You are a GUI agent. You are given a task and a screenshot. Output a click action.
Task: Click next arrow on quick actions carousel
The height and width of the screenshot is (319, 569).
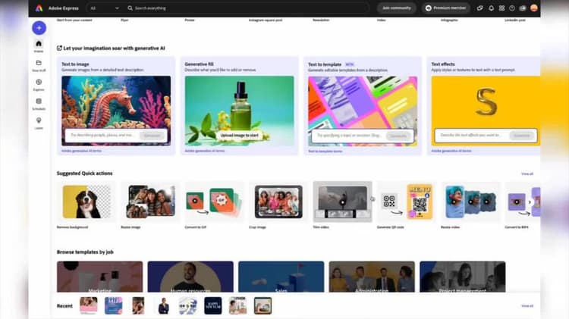(530, 202)
